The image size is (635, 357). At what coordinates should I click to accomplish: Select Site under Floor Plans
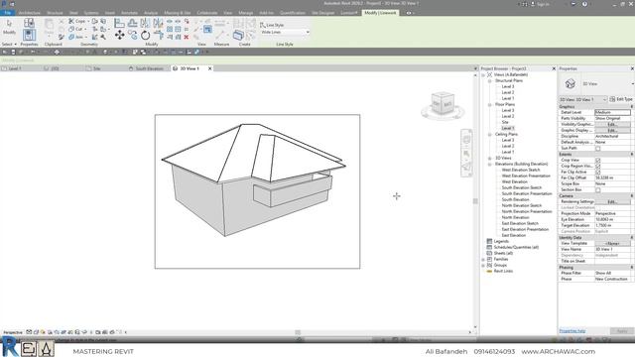pyautogui.click(x=505, y=122)
